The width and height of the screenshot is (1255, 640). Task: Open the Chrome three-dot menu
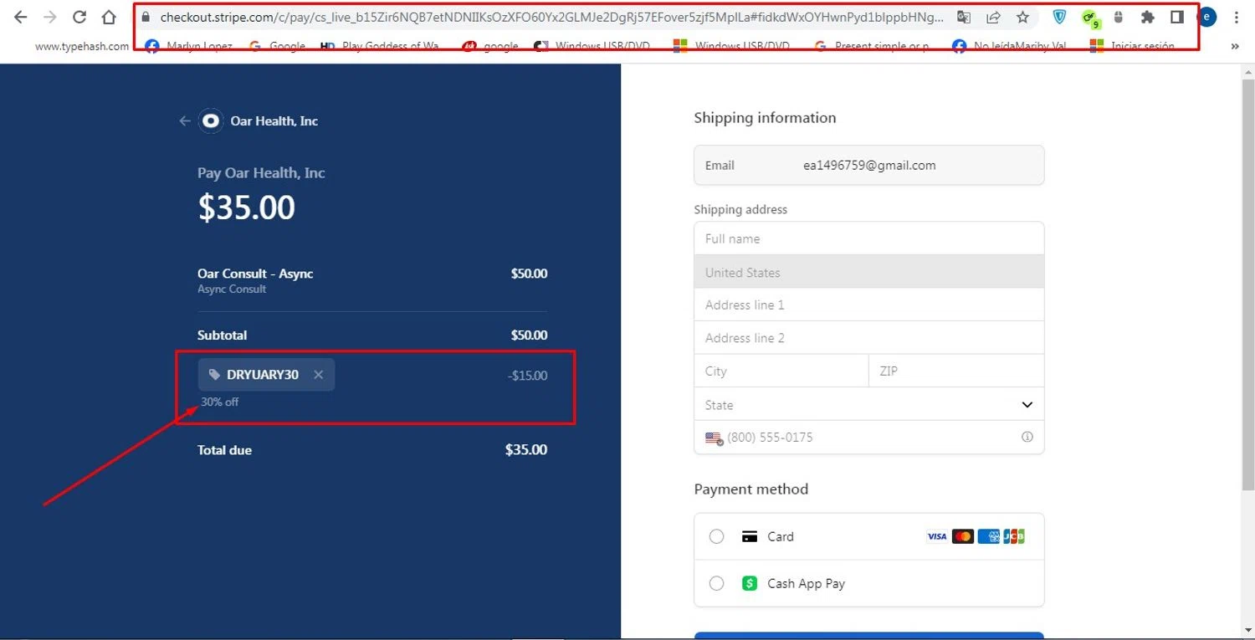pos(1237,17)
